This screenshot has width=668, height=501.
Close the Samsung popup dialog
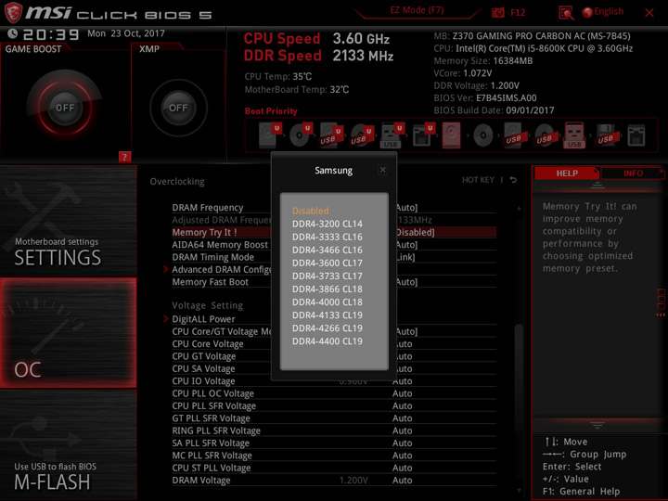pos(382,170)
